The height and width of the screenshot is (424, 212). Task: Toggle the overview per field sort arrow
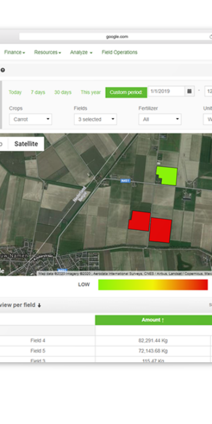[x=39, y=305]
